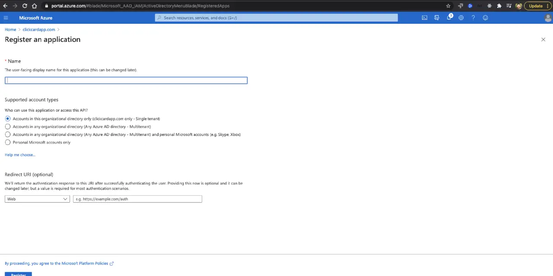The image size is (553, 276).
Task: Bookmark this page with star icon
Action: click(448, 6)
